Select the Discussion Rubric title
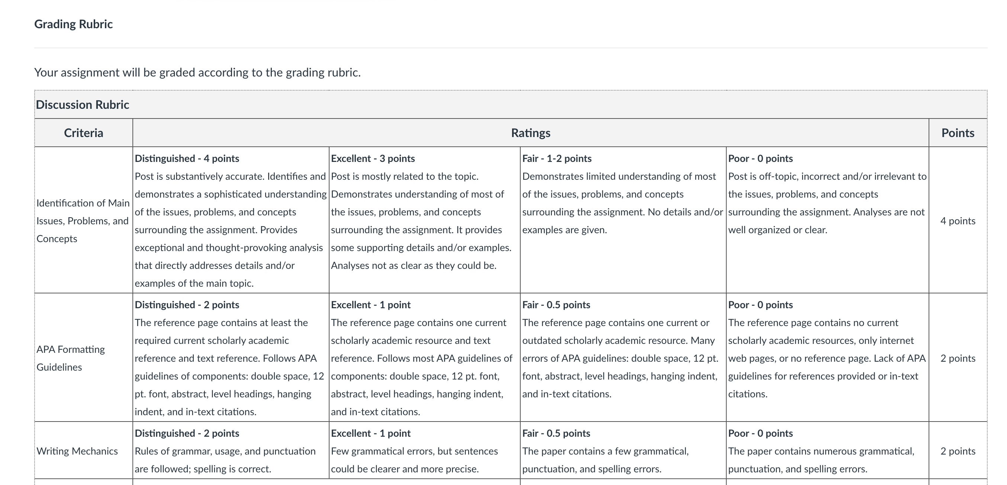Screen dimensions: 1007x485 [83, 105]
